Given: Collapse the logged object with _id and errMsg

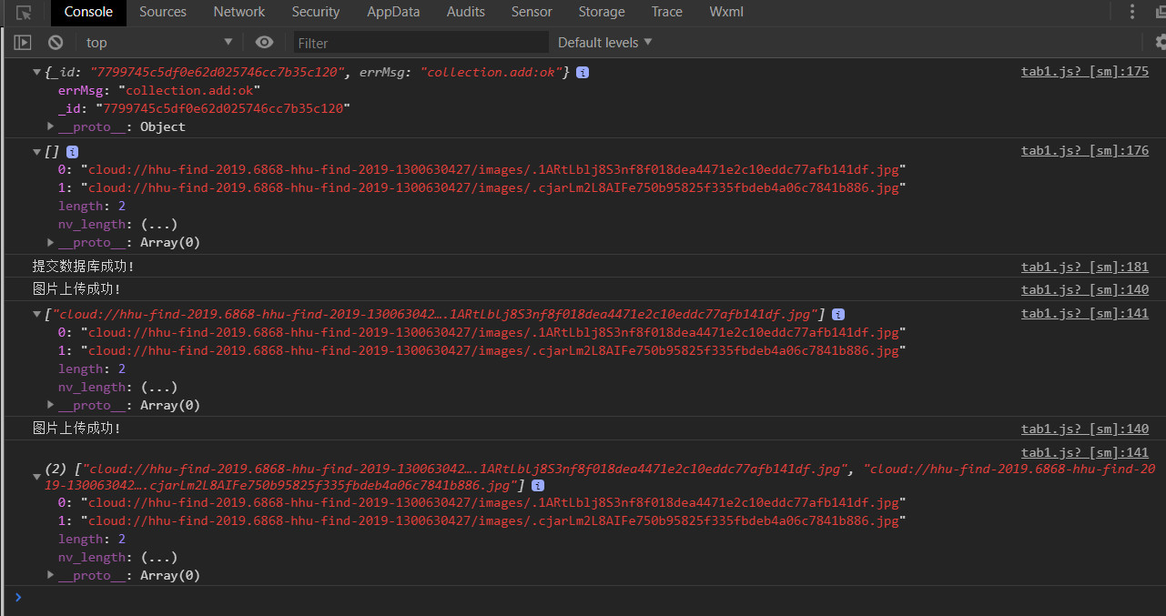Looking at the screenshot, I should (36, 72).
